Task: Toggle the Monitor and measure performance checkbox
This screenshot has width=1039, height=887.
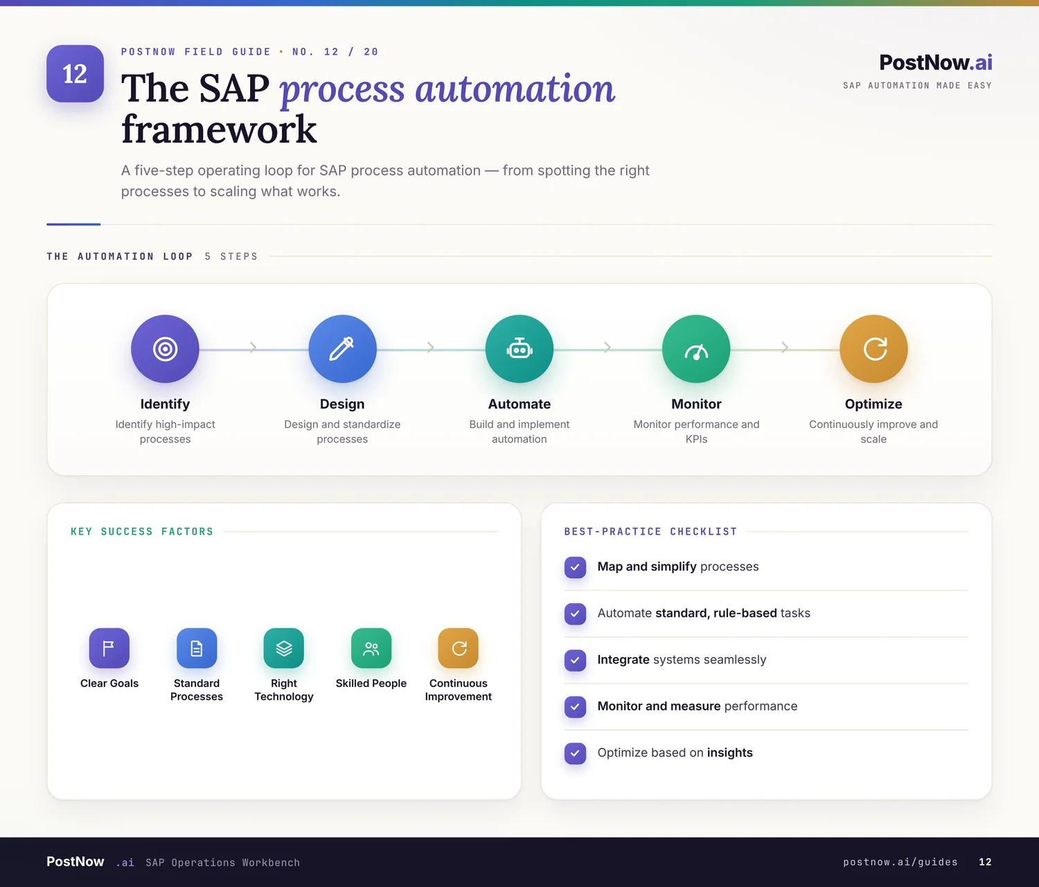Action: 575,706
